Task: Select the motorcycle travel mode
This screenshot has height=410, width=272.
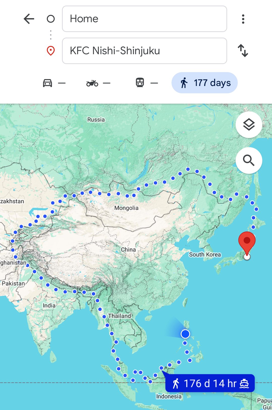Action: [x=98, y=83]
